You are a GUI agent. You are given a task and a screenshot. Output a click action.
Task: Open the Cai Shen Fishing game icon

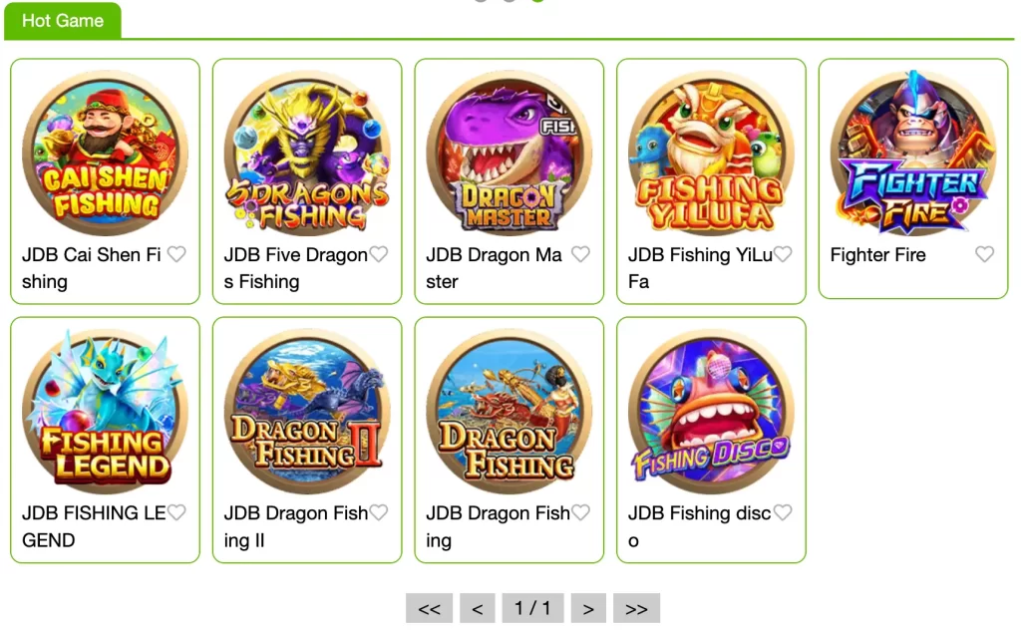tap(105, 154)
